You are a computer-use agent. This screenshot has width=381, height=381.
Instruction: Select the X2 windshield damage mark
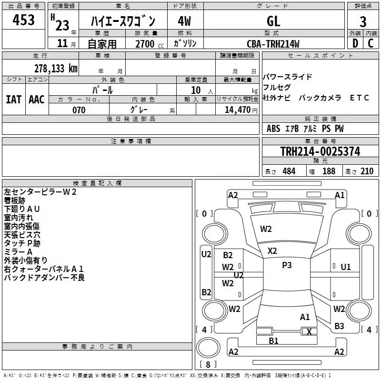click(272, 251)
